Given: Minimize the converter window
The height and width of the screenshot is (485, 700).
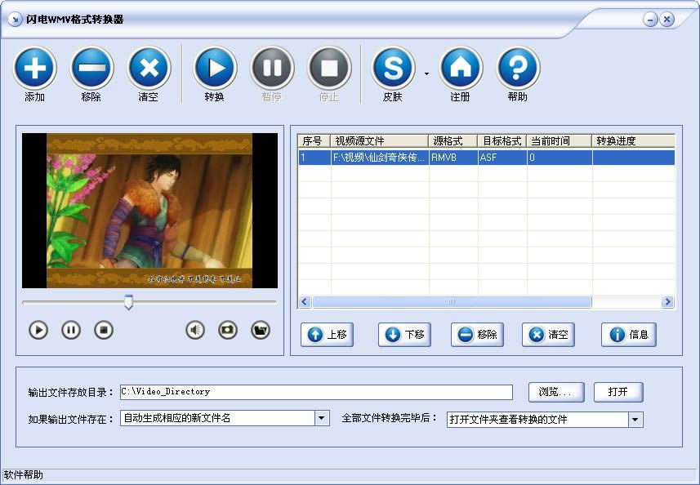Looking at the screenshot, I should click(650, 20).
